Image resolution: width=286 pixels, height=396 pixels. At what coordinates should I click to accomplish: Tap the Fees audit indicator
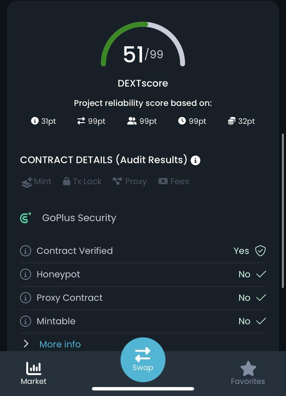point(174,181)
